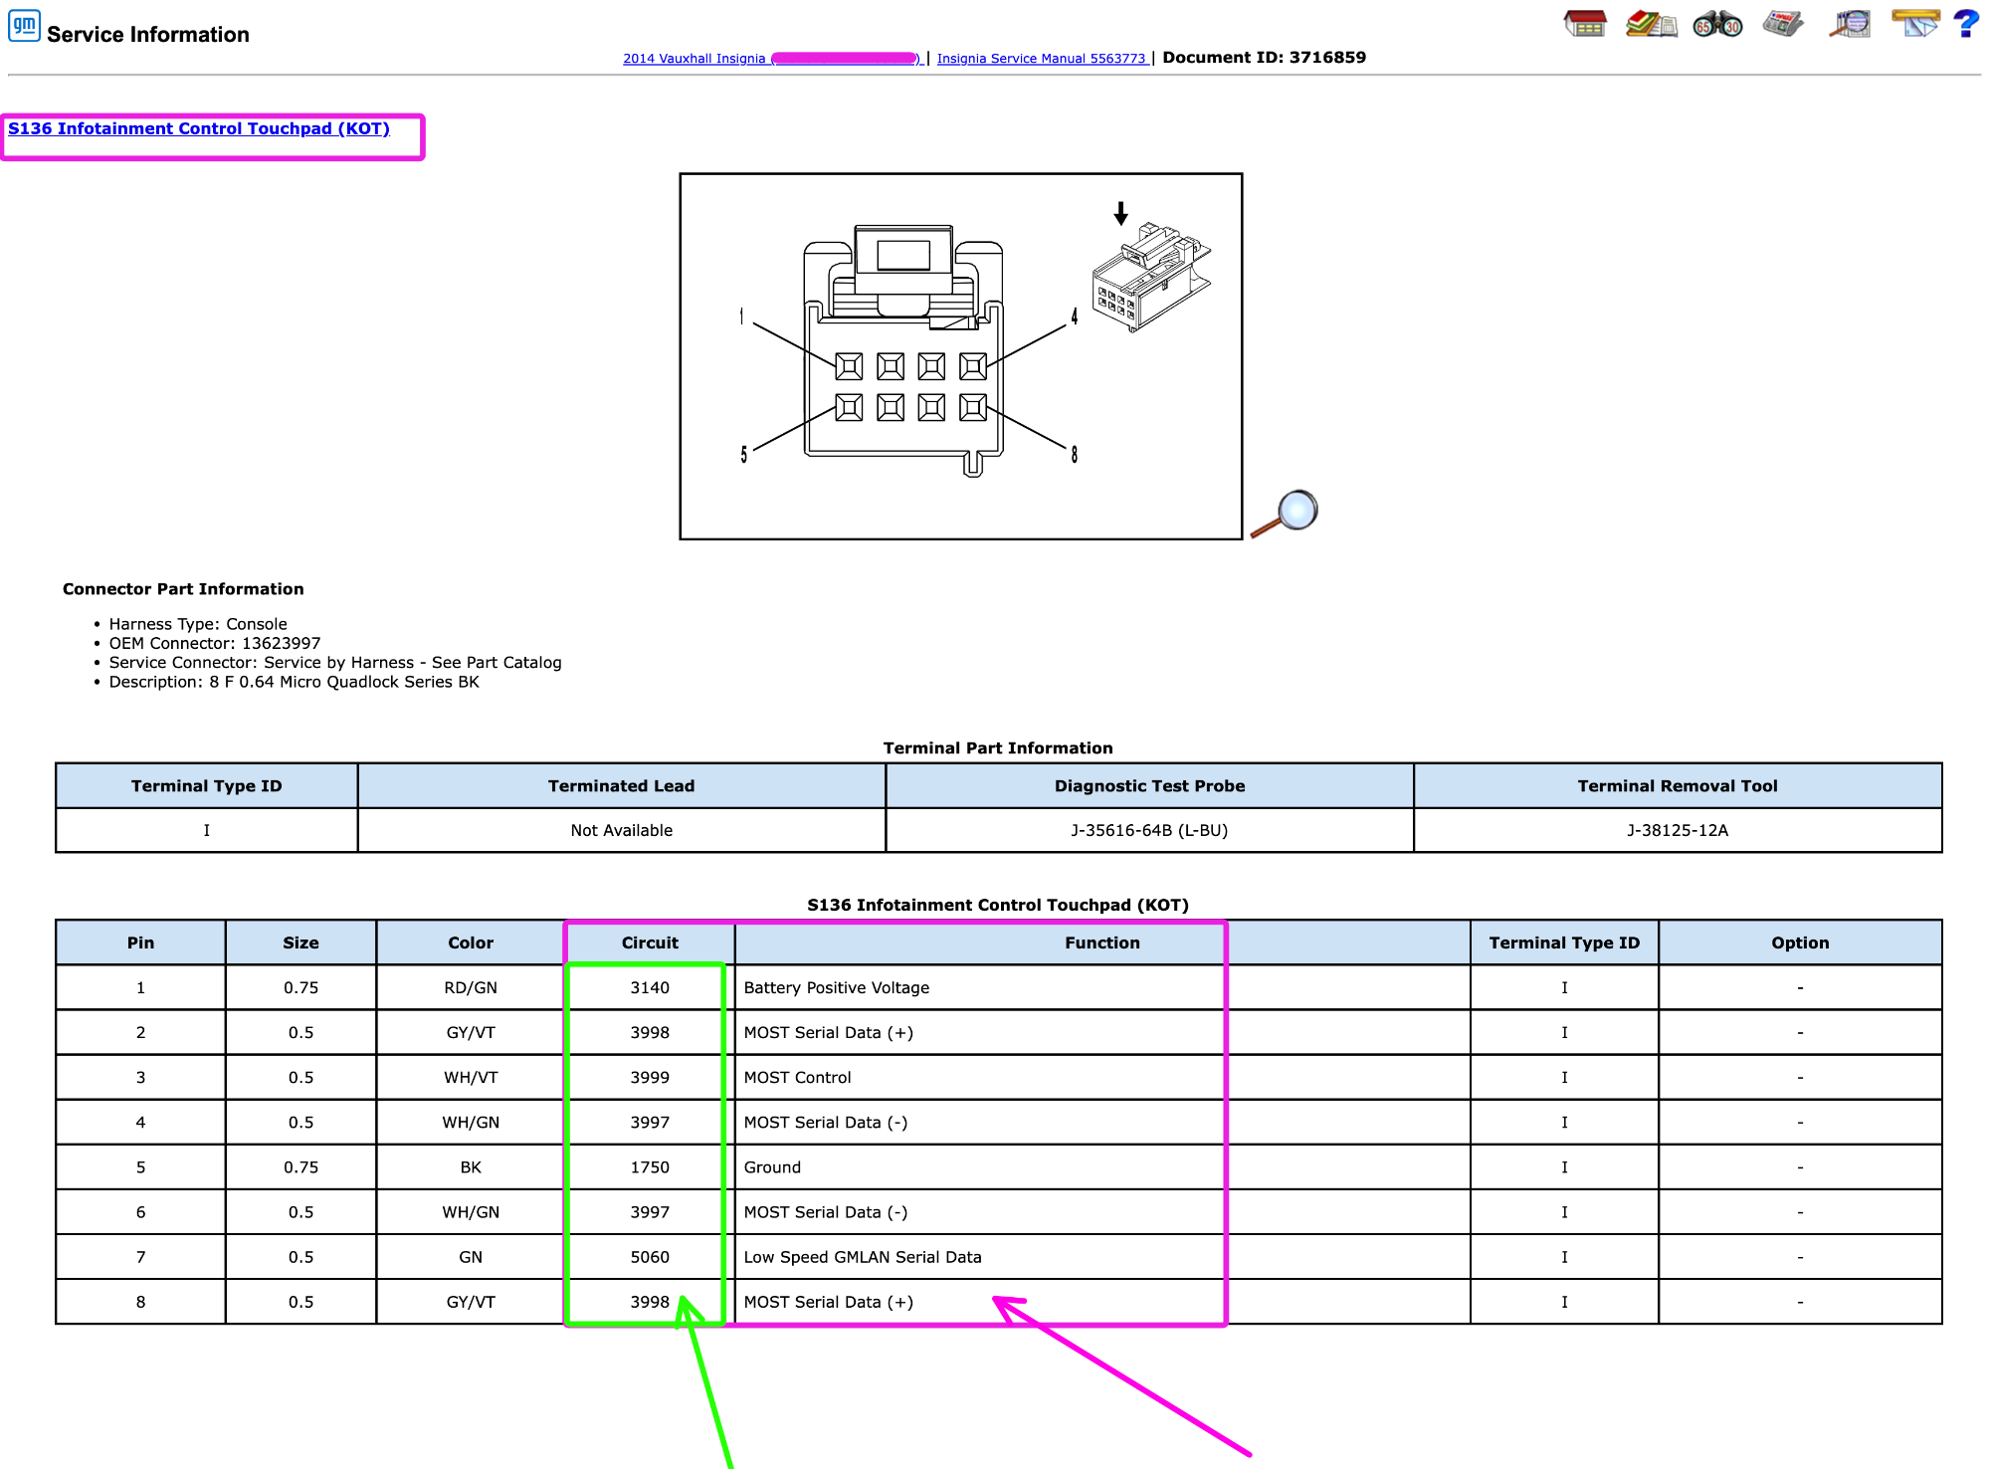
Task: Open the mail slot feedback icon
Action: pyautogui.click(x=1915, y=24)
